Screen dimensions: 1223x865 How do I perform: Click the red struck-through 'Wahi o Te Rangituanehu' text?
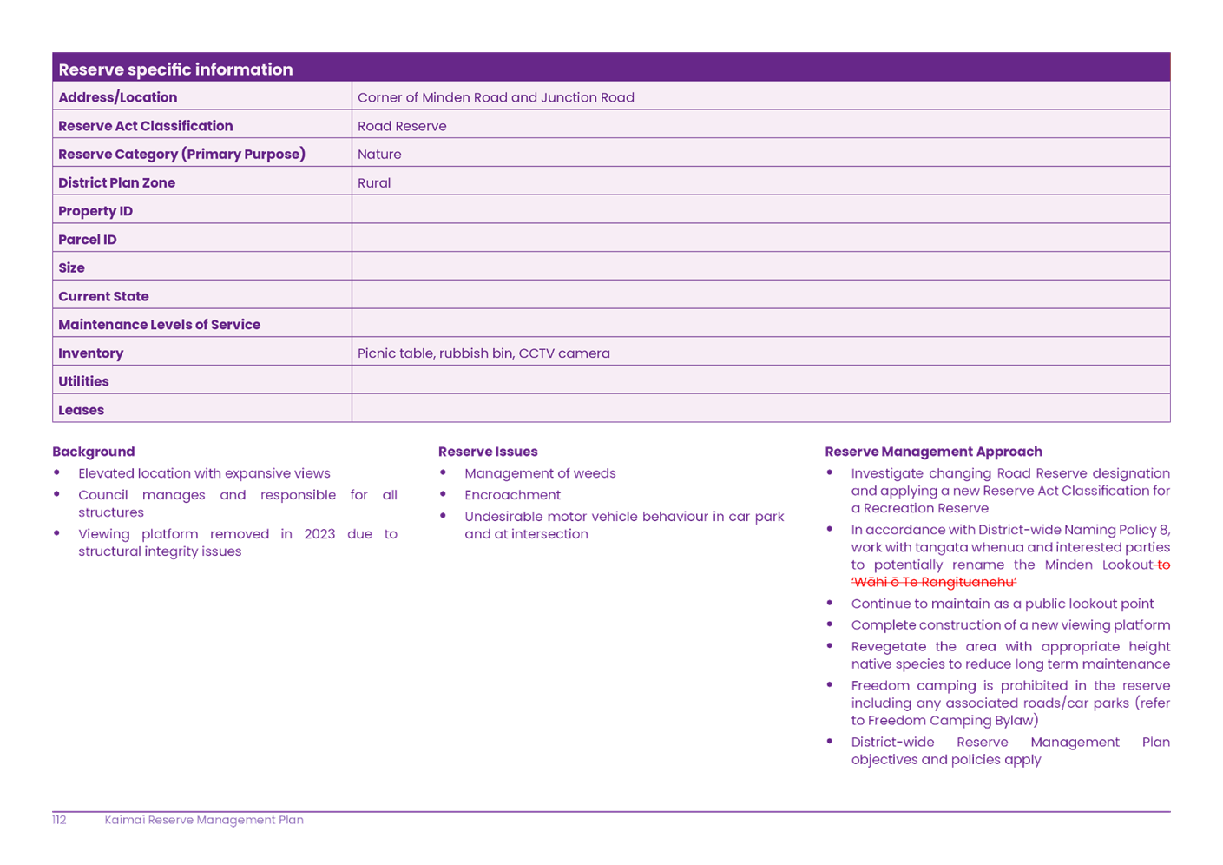[x=933, y=582]
